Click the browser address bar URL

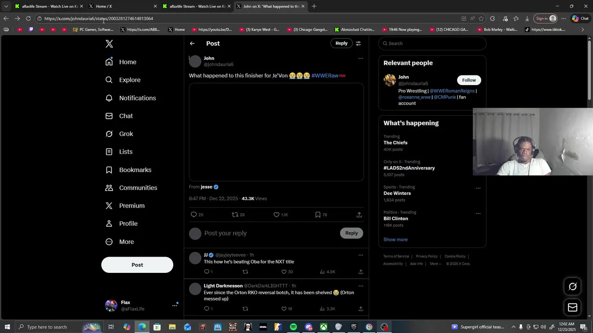(99, 18)
